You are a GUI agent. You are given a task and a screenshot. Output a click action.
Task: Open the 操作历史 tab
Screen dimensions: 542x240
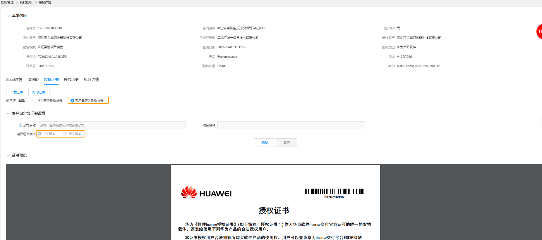[x=71, y=79]
